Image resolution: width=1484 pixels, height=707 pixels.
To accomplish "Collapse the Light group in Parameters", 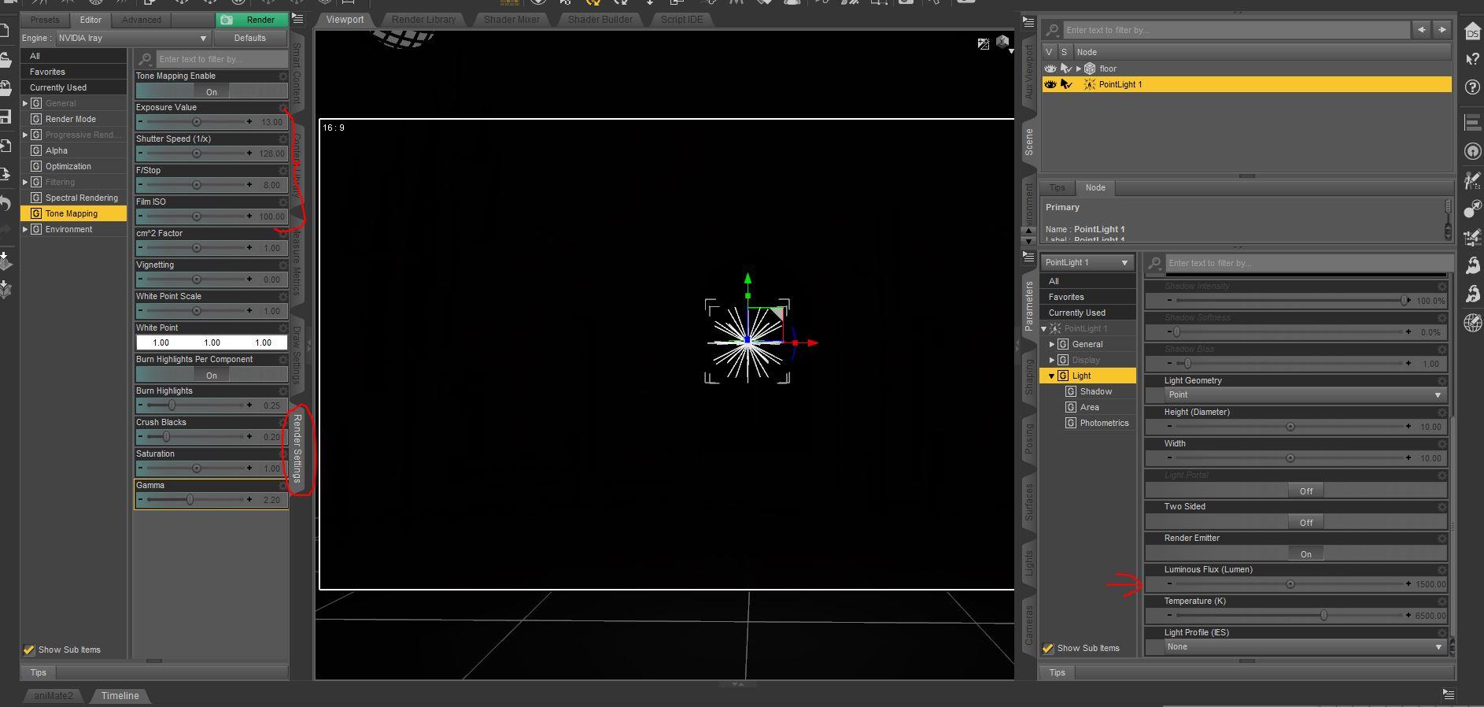I will click(x=1051, y=376).
